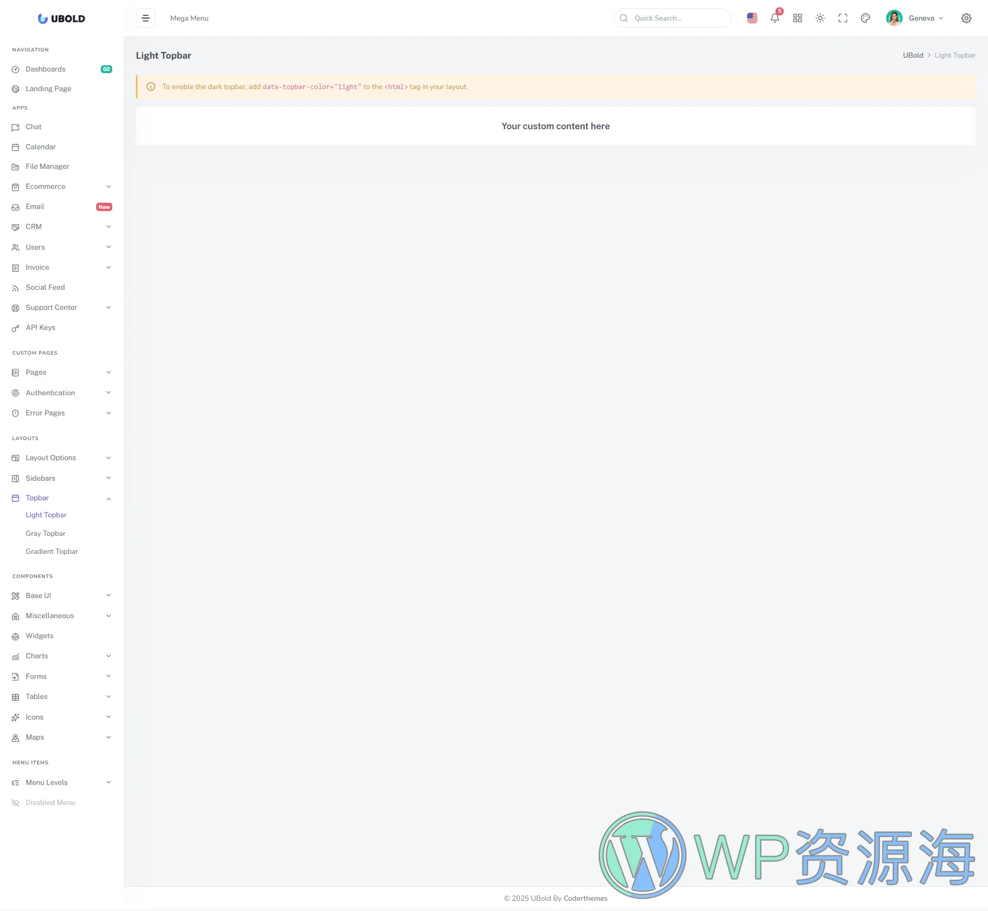Open settings gear icon in topbar
The height and width of the screenshot is (911, 988).
click(x=966, y=18)
